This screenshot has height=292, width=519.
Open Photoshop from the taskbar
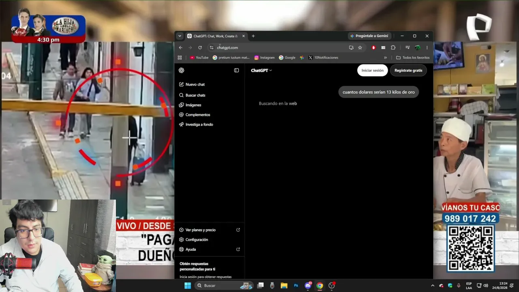[x=296, y=286]
